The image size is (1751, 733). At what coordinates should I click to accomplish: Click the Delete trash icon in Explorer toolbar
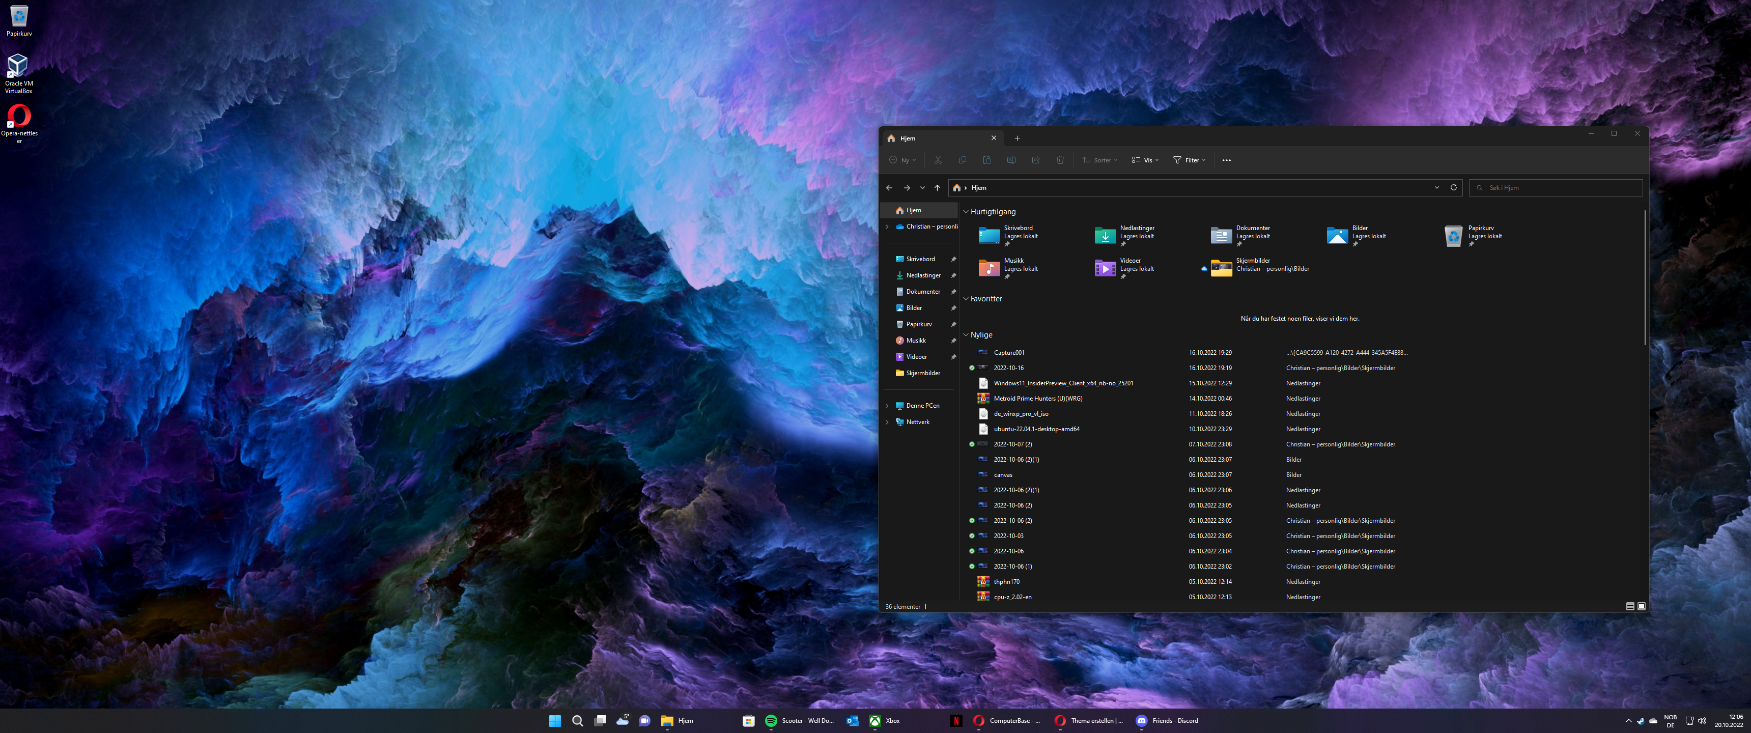click(1060, 160)
